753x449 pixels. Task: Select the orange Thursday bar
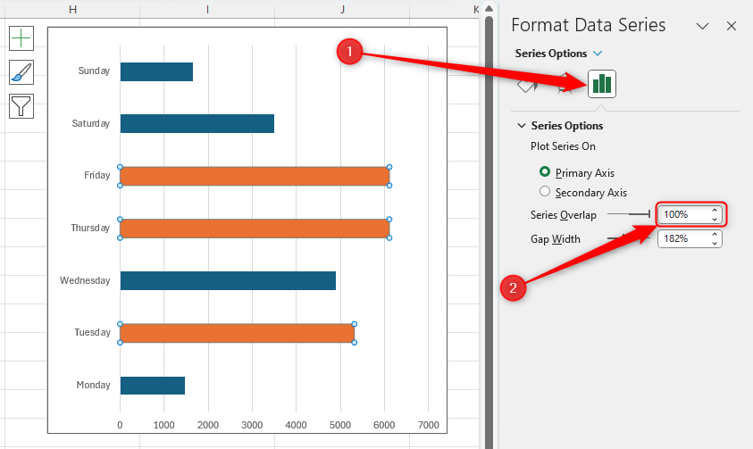(255, 229)
